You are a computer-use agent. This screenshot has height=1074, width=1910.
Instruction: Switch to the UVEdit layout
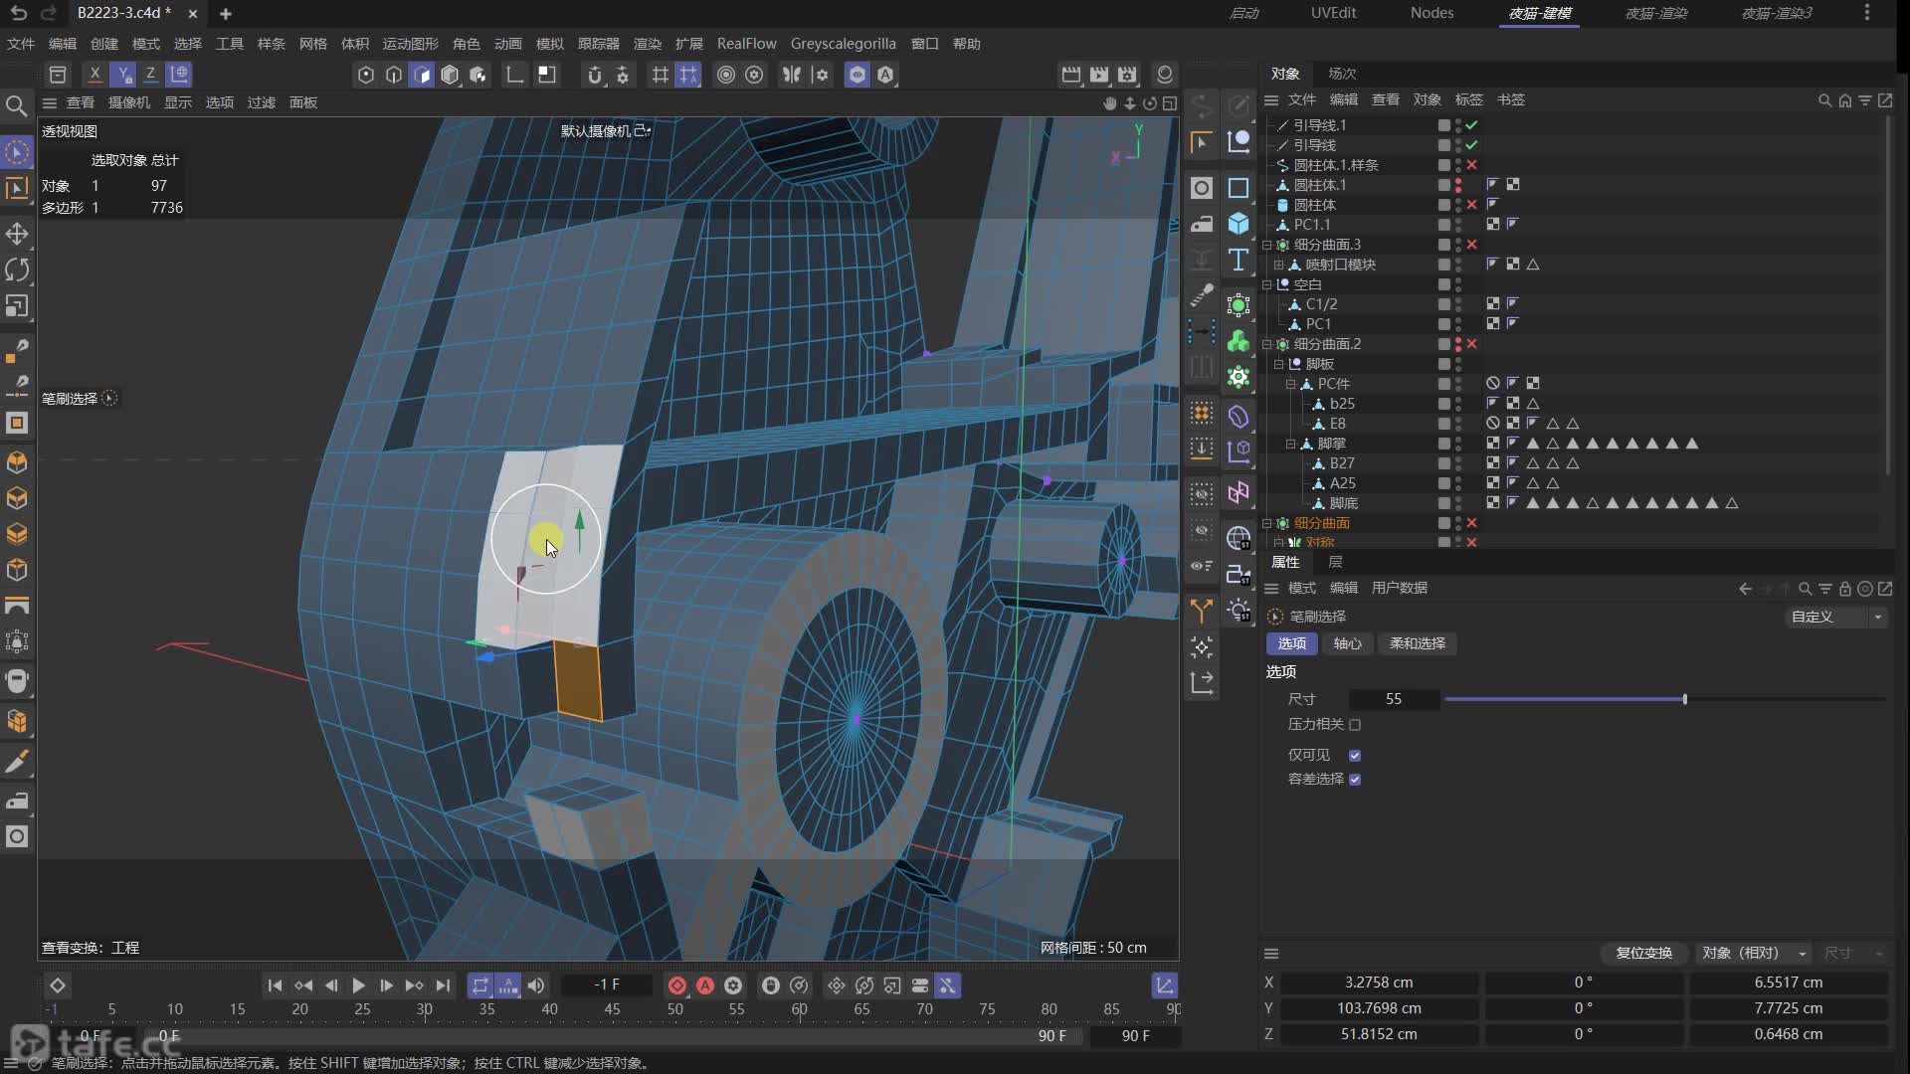pyautogui.click(x=1333, y=13)
